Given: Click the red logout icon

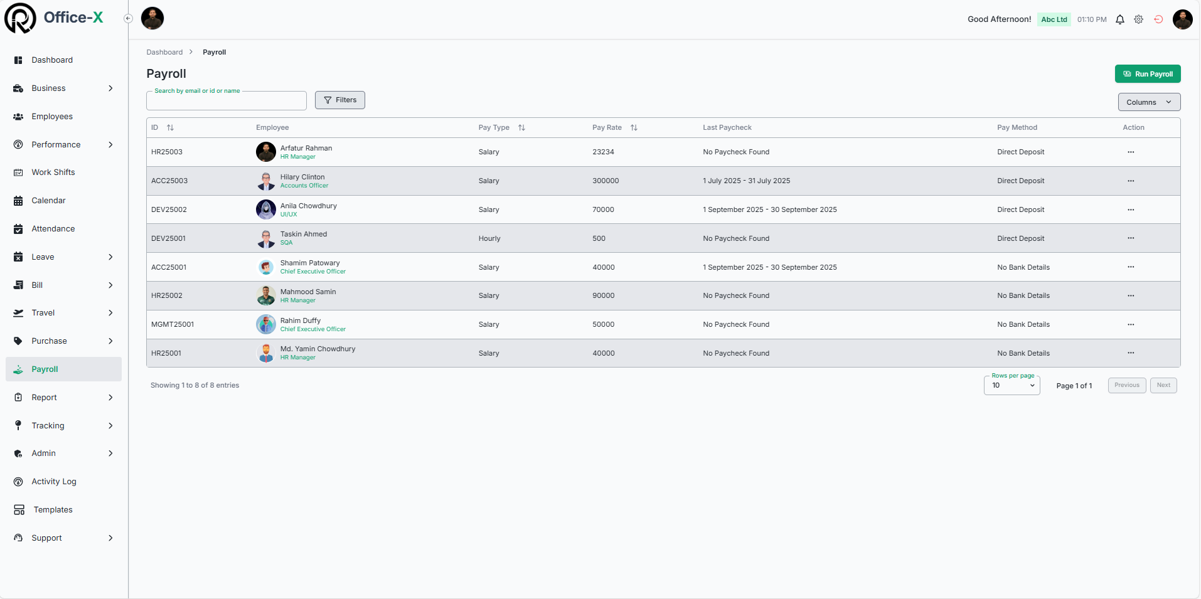Looking at the screenshot, I should [1158, 19].
